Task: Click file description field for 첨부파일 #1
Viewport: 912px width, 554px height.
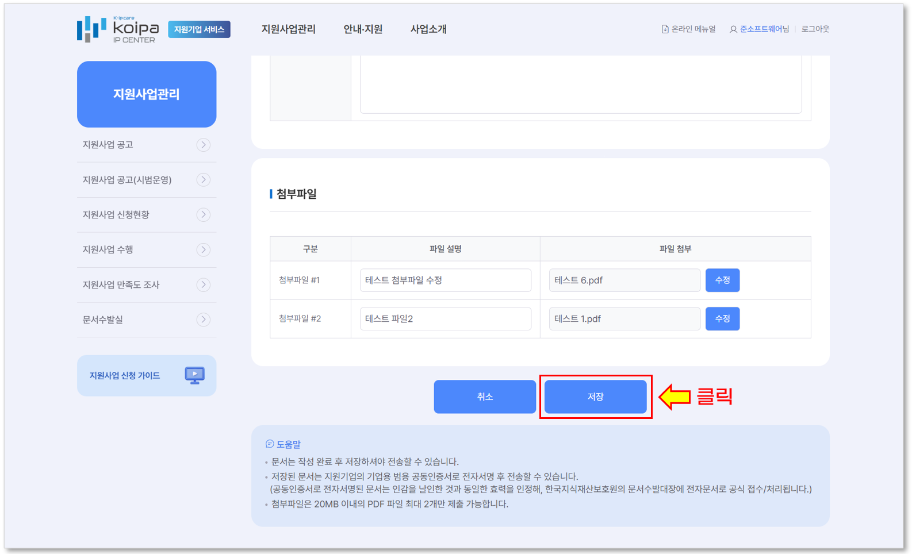Action: tap(445, 280)
